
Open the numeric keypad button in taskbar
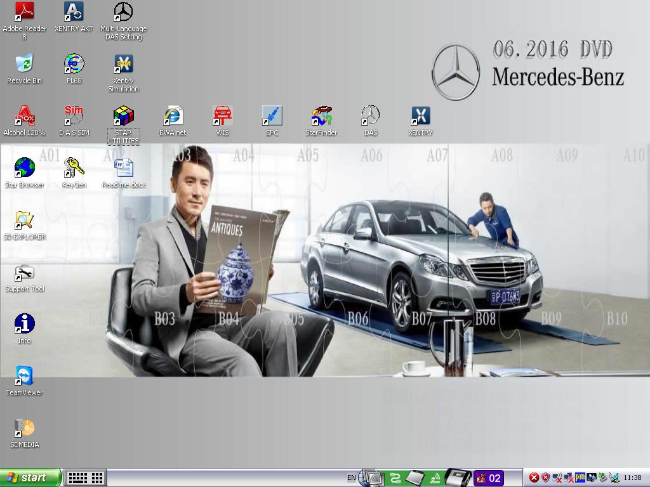click(97, 478)
